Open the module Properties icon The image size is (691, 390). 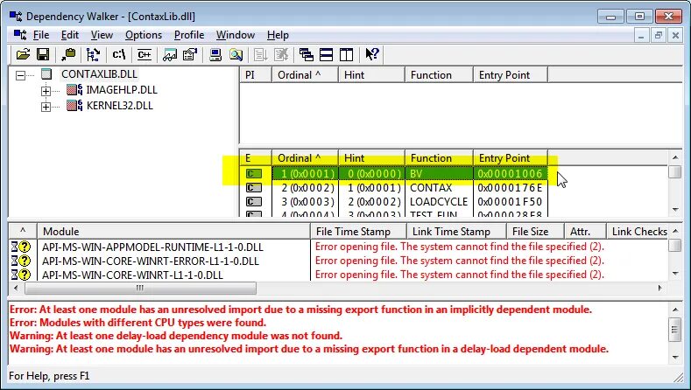coord(190,54)
